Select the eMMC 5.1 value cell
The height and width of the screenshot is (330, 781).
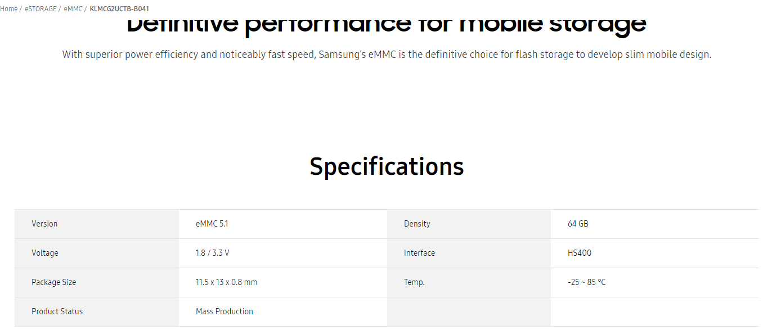pyautogui.click(x=283, y=224)
